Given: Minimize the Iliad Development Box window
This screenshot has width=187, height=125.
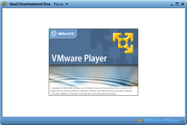Looking at the screenshot, I should (x=172, y=5).
